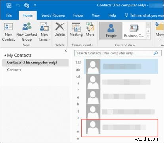
Task: Click the Tell me what you want box
Action: (144, 15)
